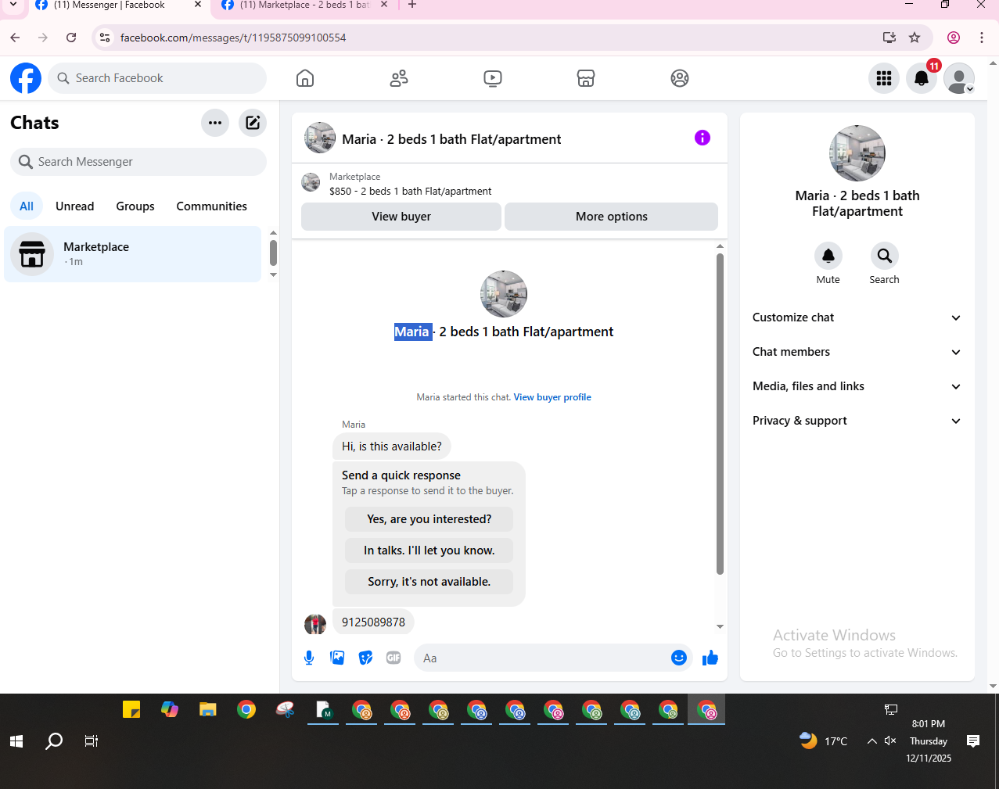
Task: Open Chats options three-dot button
Action: pos(215,123)
